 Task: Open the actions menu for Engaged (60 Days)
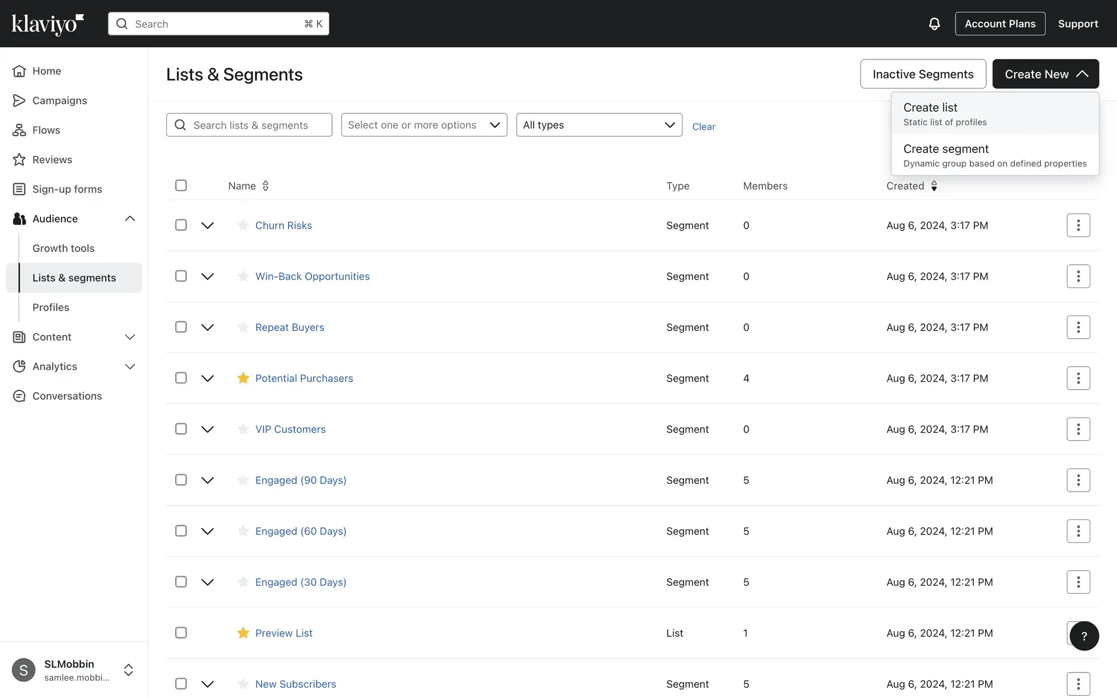click(x=1078, y=531)
